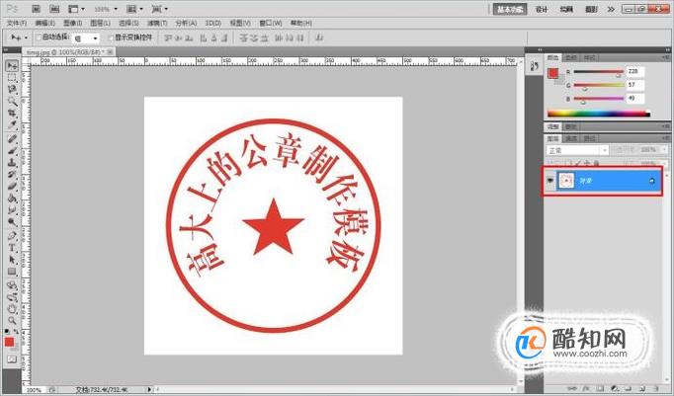This screenshot has height=396, width=674.
Task: Select the Spot Healing Brush tool
Action: pos(12,139)
